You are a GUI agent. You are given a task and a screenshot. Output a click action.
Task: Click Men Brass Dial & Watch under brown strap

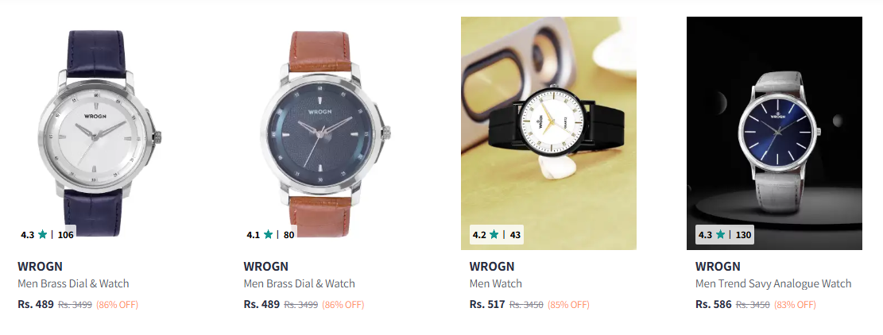coord(299,284)
